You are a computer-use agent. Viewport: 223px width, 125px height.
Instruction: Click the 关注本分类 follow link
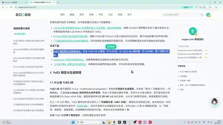tap(20, 34)
